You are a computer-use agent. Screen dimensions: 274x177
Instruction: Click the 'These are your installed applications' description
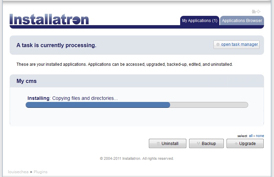point(124,64)
